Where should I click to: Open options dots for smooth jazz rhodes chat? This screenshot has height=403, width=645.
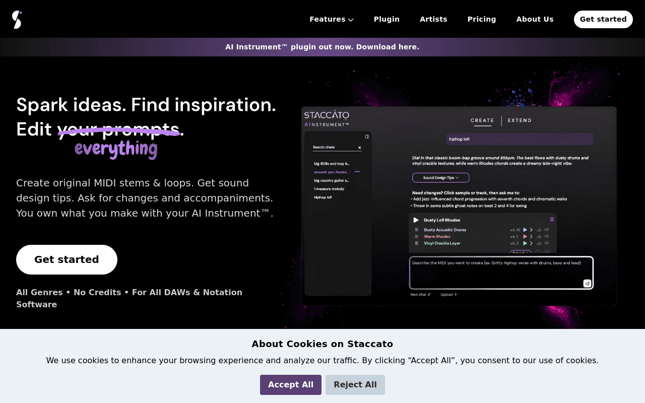coord(357,172)
